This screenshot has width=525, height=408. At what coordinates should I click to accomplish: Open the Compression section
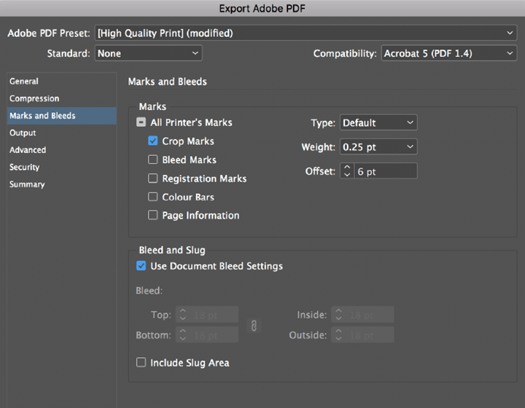[34, 98]
